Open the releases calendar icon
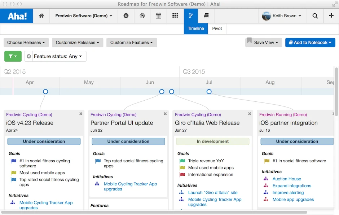 158,16
